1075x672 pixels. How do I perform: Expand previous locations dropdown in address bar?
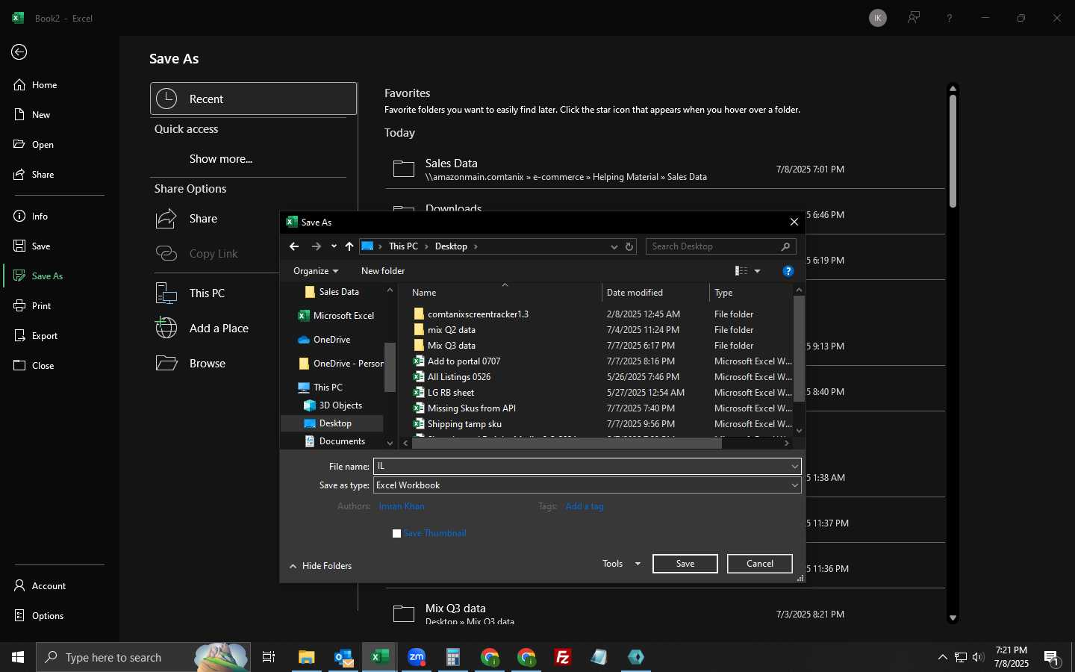tap(614, 246)
